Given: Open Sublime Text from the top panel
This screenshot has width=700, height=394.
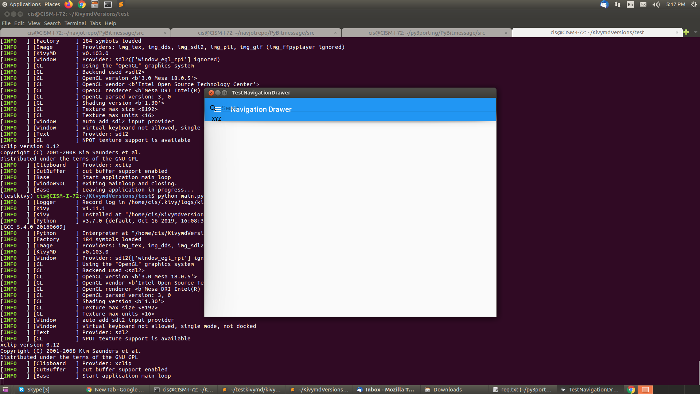Looking at the screenshot, I should click(x=121, y=4).
